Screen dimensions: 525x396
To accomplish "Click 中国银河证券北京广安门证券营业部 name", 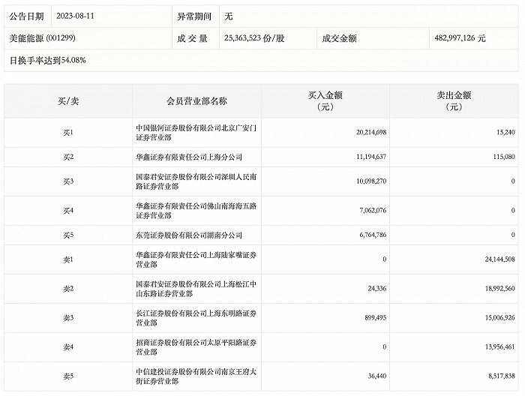I will point(196,133).
